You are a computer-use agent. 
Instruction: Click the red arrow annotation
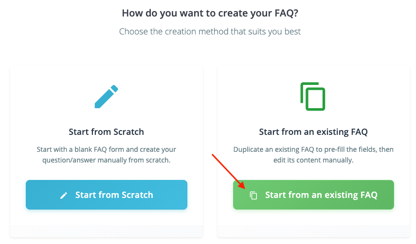(x=228, y=171)
